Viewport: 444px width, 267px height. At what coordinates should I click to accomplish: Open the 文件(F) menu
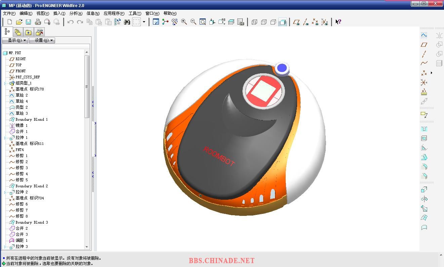[x=9, y=13]
